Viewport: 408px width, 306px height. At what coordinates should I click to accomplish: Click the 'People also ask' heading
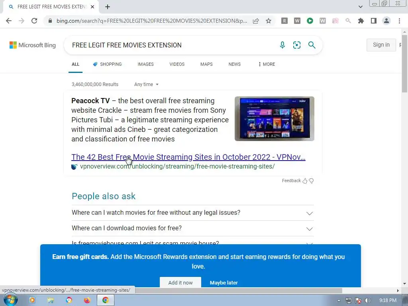tap(104, 196)
